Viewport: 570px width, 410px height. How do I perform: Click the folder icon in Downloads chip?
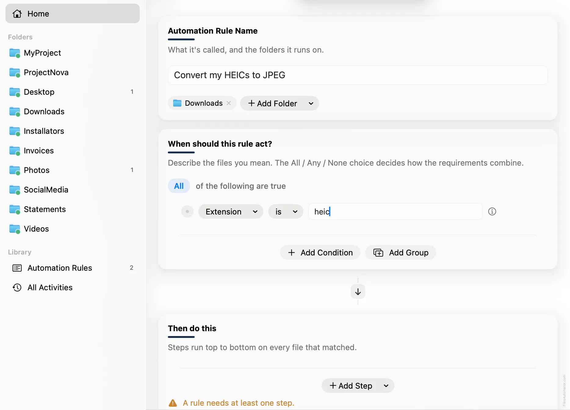177,103
